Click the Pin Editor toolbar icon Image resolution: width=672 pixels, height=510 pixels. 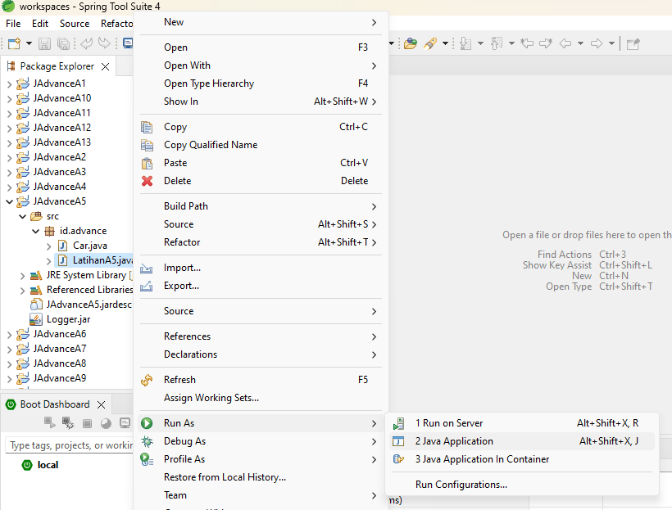(x=633, y=43)
